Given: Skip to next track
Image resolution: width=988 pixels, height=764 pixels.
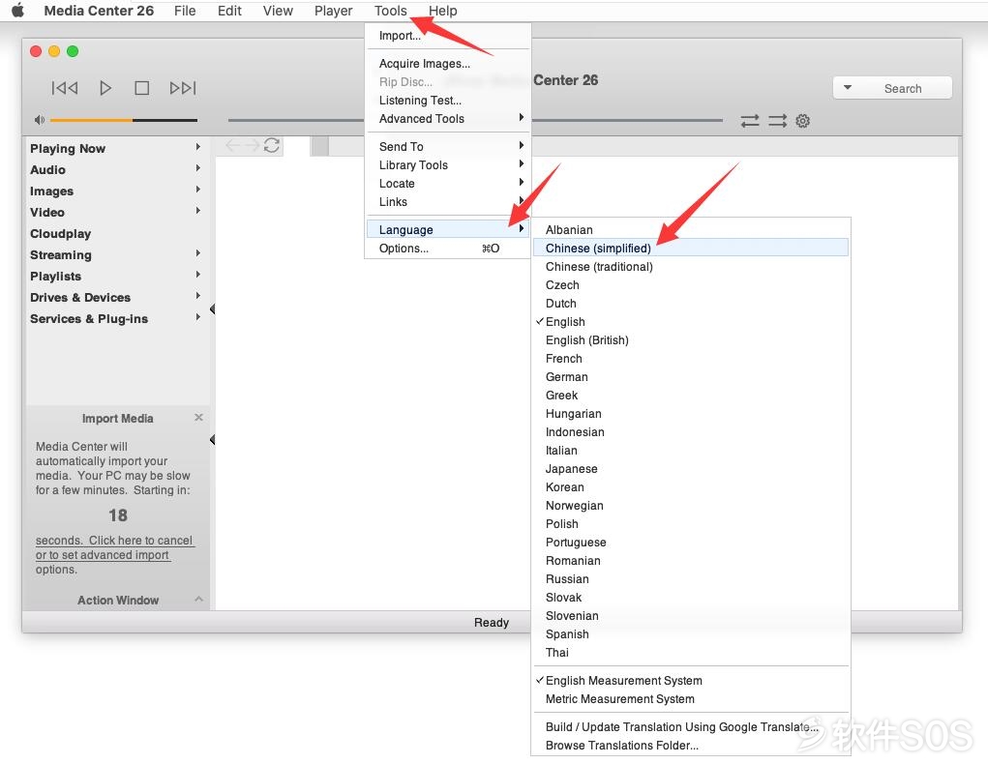Looking at the screenshot, I should coord(183,88).
